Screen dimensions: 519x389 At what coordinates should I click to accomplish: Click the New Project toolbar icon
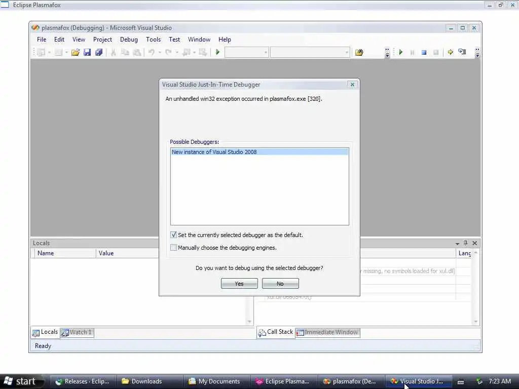click(41, 52)
